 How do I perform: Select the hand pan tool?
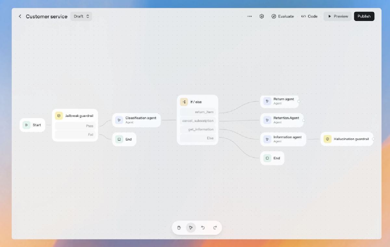179,228
